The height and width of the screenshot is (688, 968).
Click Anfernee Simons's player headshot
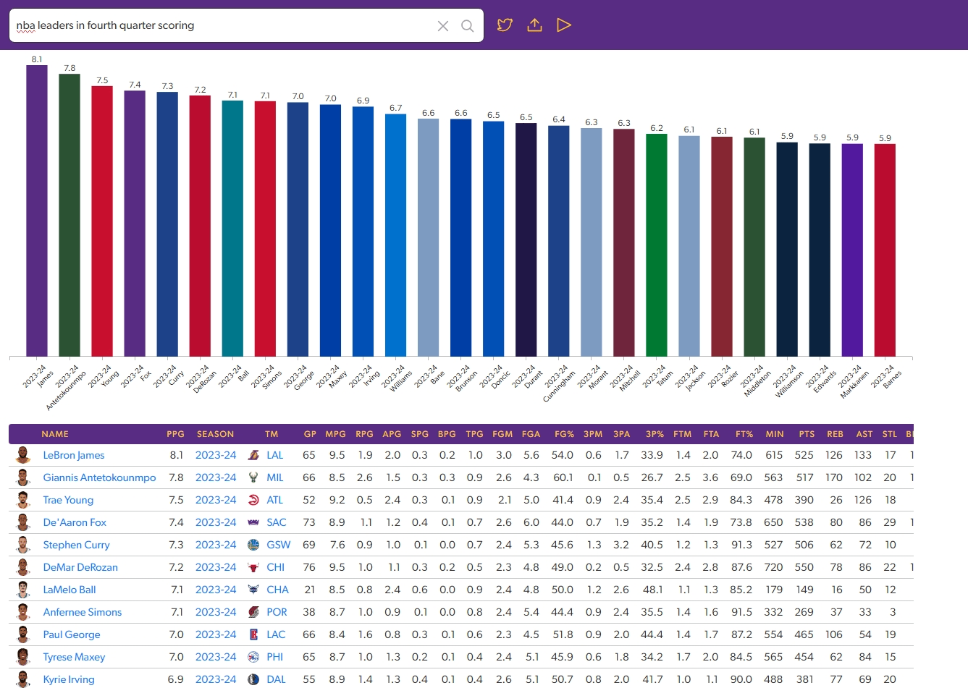click(23, 612)
